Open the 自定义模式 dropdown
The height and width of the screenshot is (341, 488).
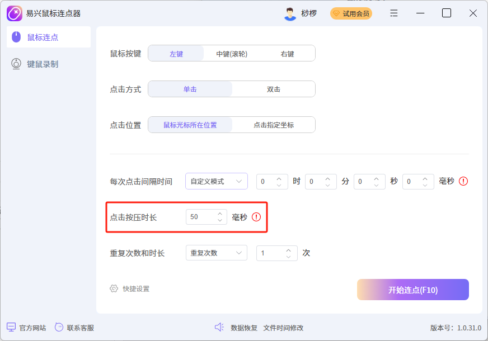tap(217, 181)
